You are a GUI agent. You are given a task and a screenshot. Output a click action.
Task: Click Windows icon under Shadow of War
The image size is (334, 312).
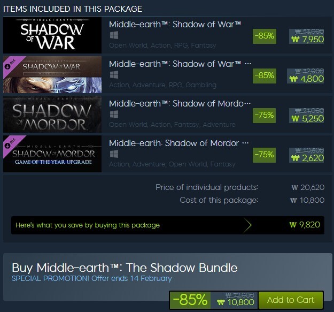114,35
